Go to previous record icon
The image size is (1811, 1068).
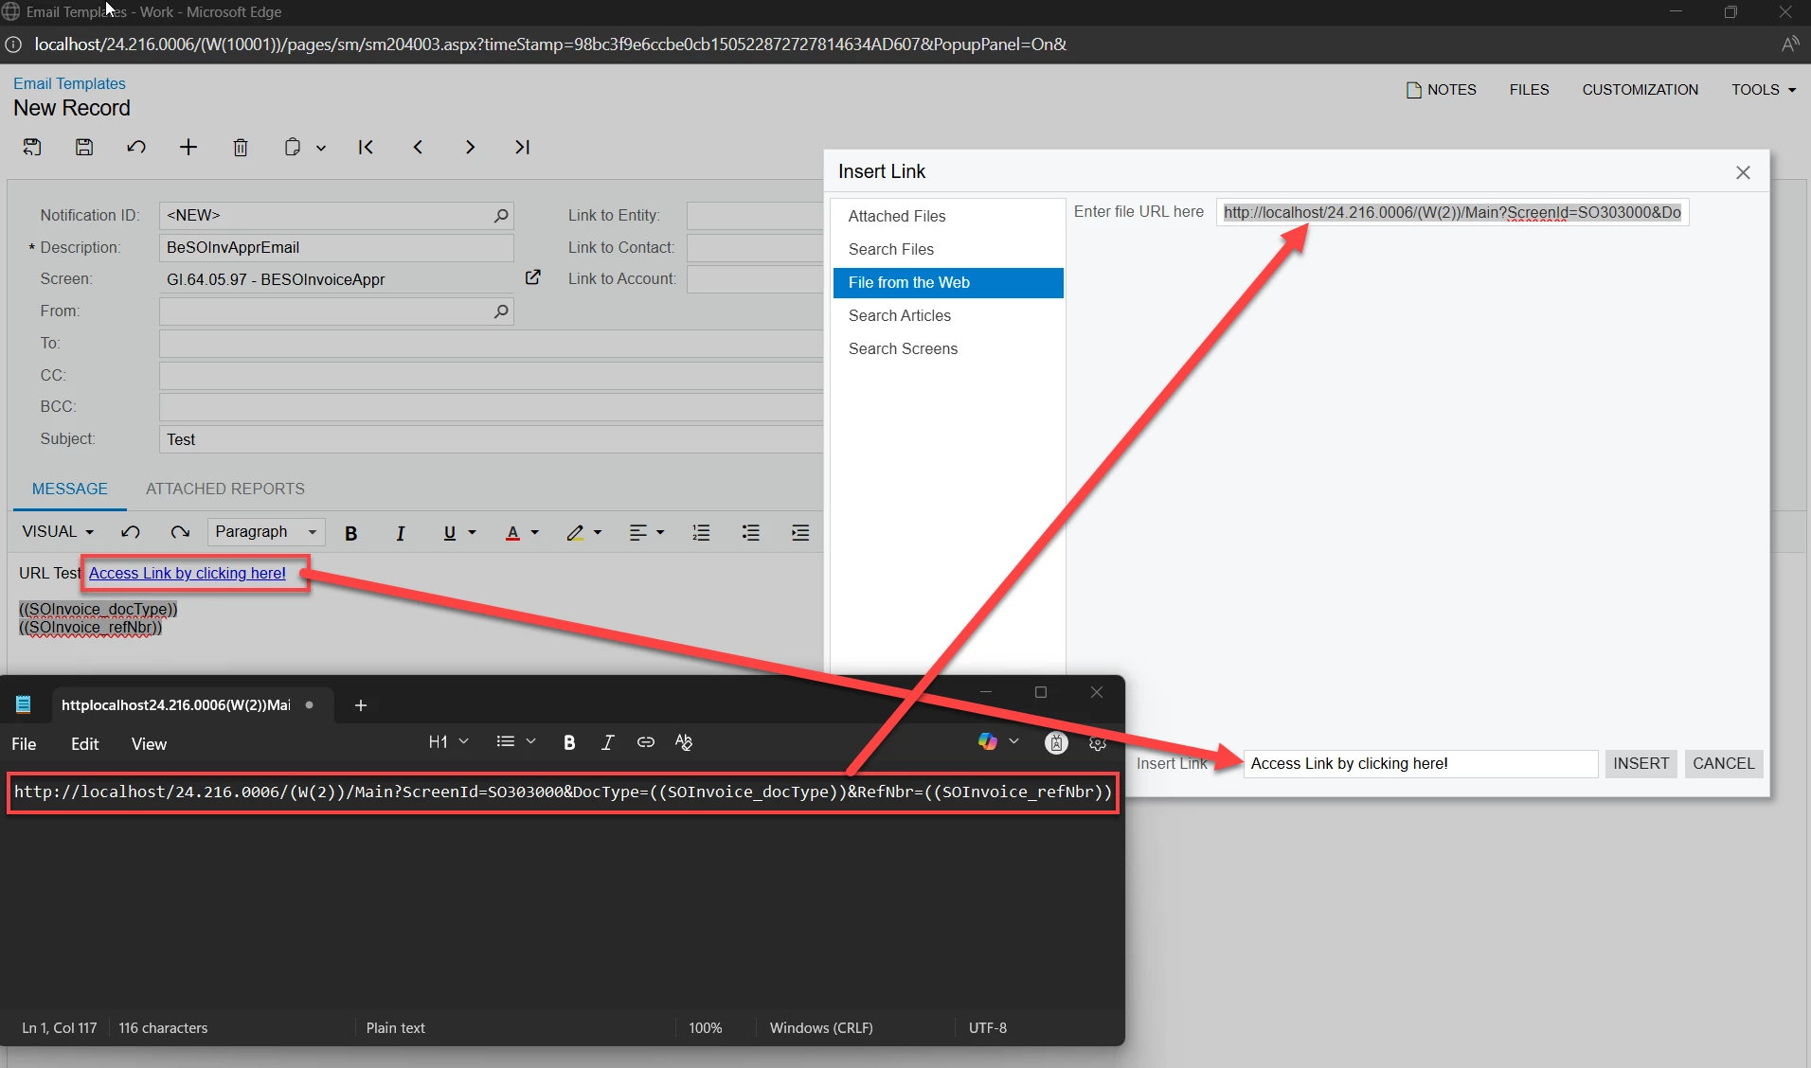click(x=418, y=147)
